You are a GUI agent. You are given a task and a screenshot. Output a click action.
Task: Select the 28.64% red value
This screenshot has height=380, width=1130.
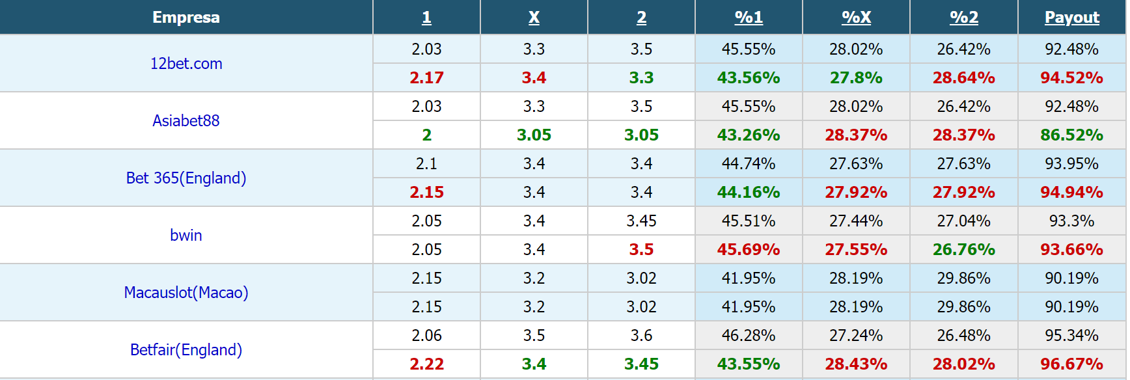click(964, 77)
